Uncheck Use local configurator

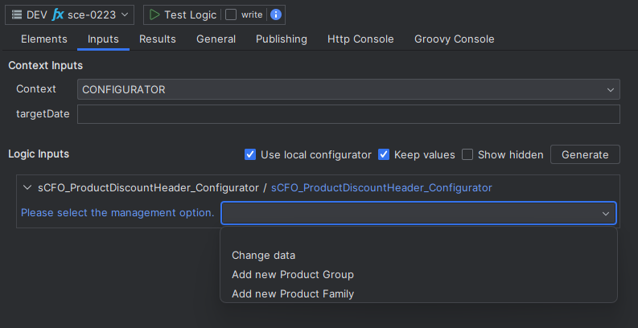pos(250,154)
